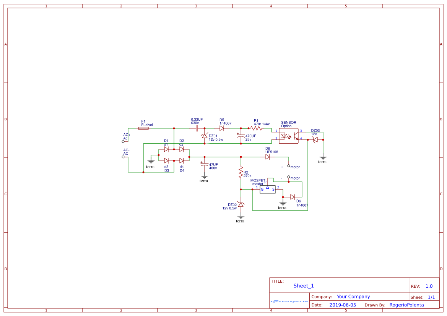Select the F1 Fusível fuse symbol
447x316 pixels.
coord(143,128)
